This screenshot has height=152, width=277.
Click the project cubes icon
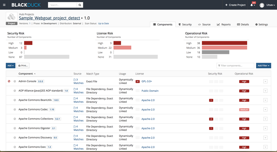tap(12, 17)
